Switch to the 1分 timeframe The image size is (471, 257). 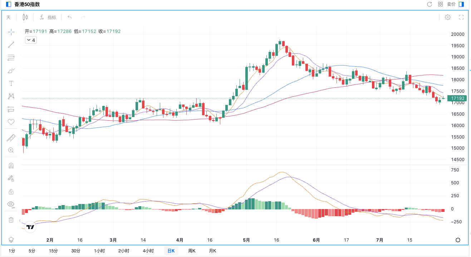pos(12,251)
